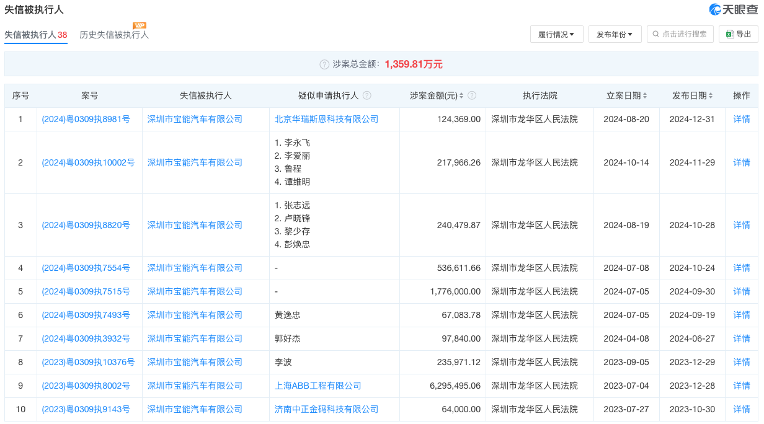The width and height of the screenshot is (764, 424).
Task: Click applicant name 郭好杰
Action: (x=288, y=338)
